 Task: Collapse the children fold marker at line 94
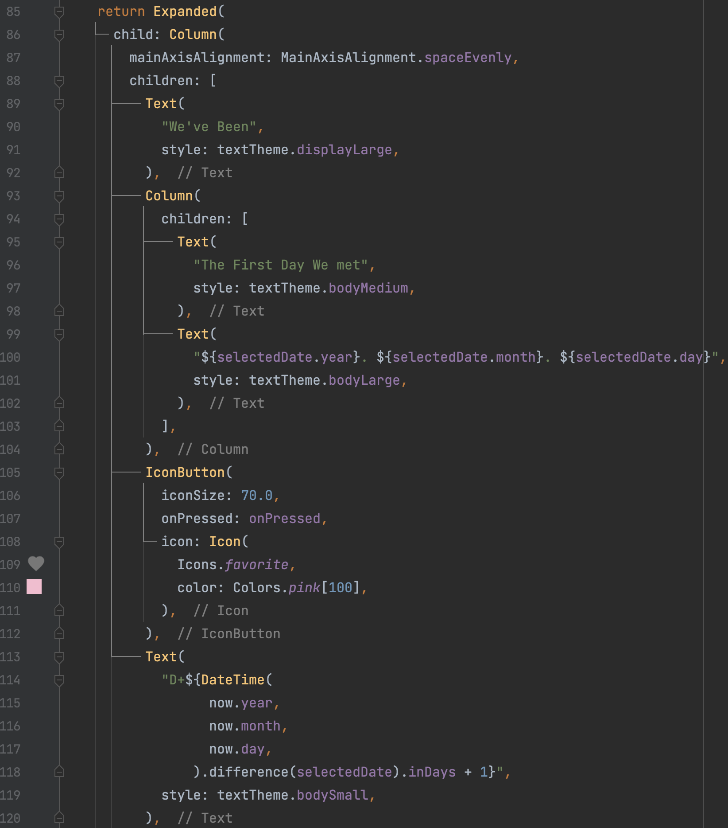(x=59, y=219)
